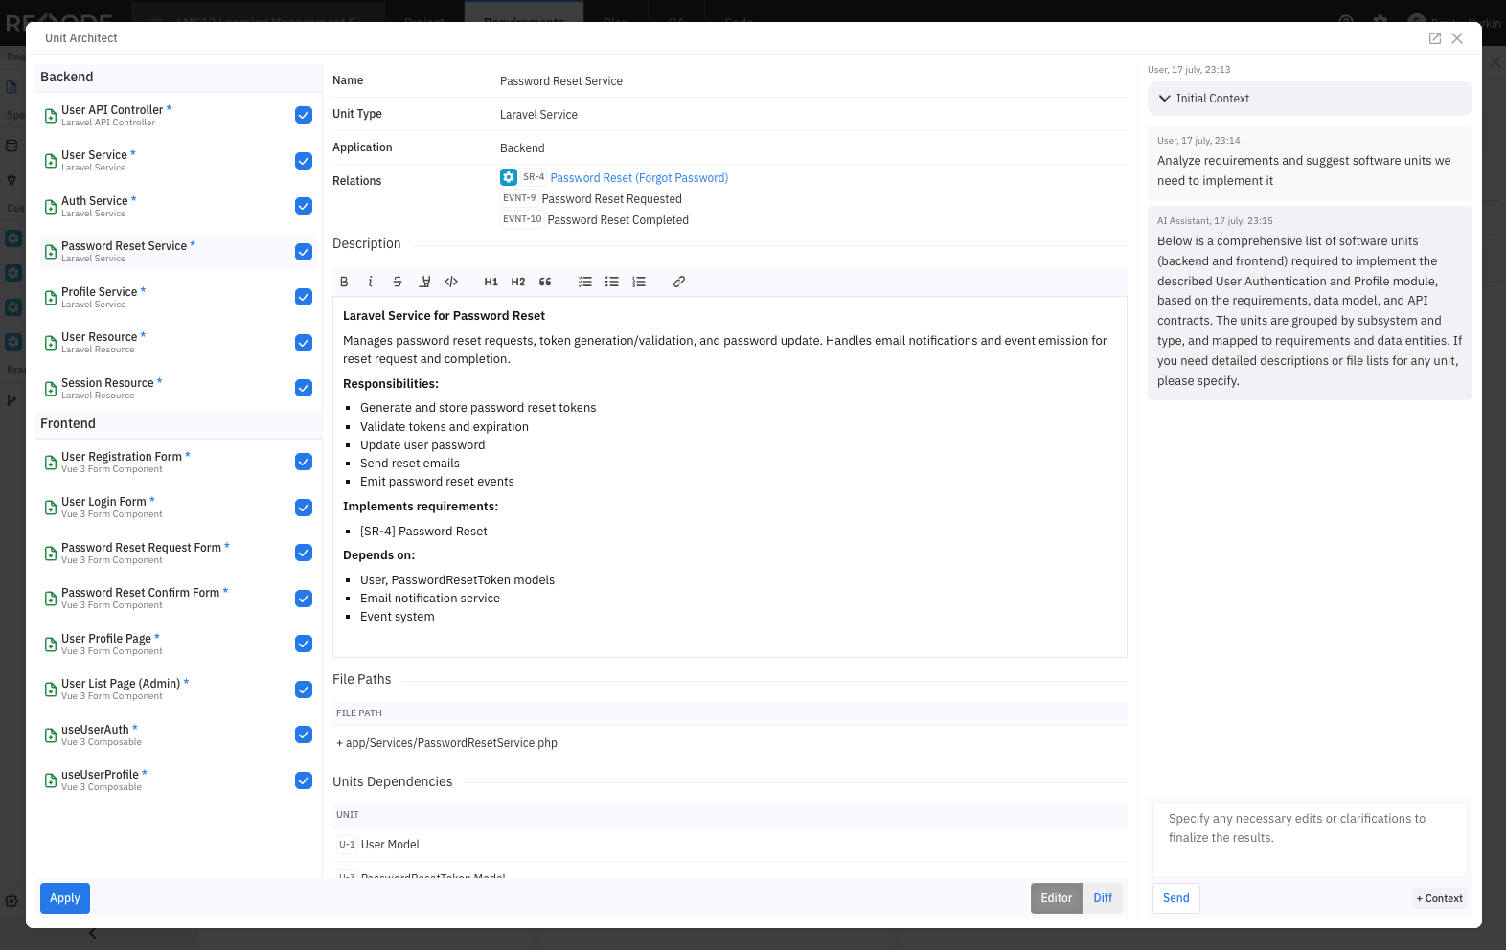Open Password Reset (Forgot Password) link

tap(639, 178)
